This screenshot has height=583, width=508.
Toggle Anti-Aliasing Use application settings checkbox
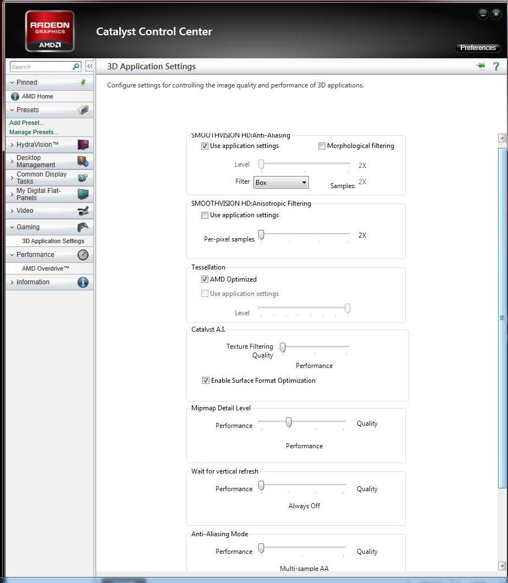(x=205, y=146)
